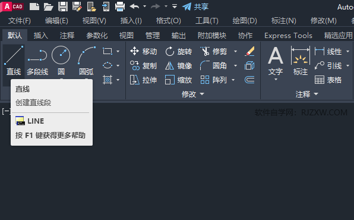Switch to the 管理 ribbon tab
This screenshot has height=220, width=354.
(153, 36)
